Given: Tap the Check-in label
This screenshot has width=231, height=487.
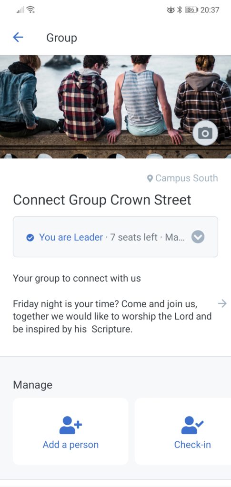Looking at the screenshot, I should (x=192, y=445).
